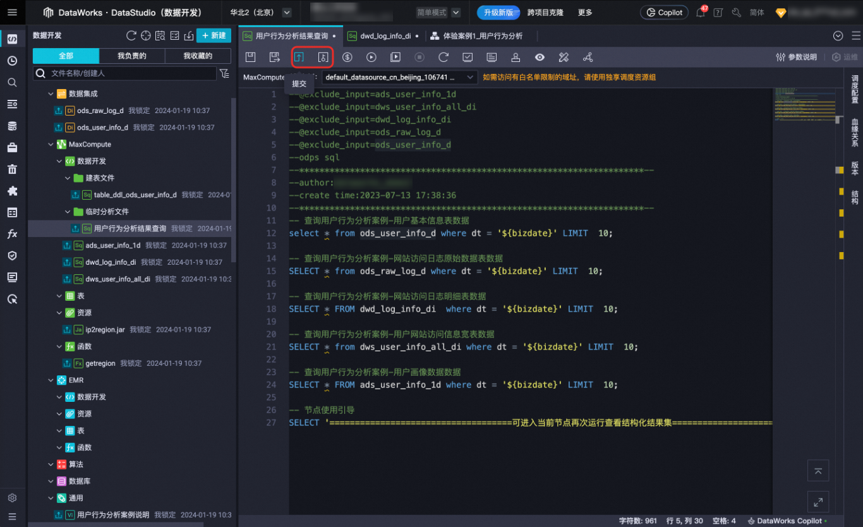Click the reload icon in editor toolbar
Viewport: 863px width, 527px height.
click(444, 57)
